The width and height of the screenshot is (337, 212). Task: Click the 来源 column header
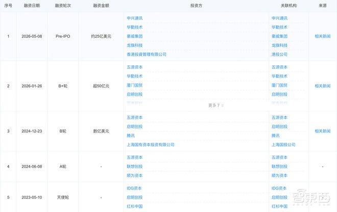pyautogui.click(x=323, y=6)
